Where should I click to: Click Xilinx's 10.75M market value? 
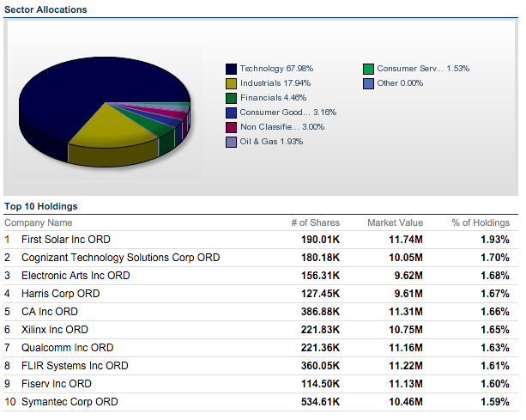(x=406, y=330)
